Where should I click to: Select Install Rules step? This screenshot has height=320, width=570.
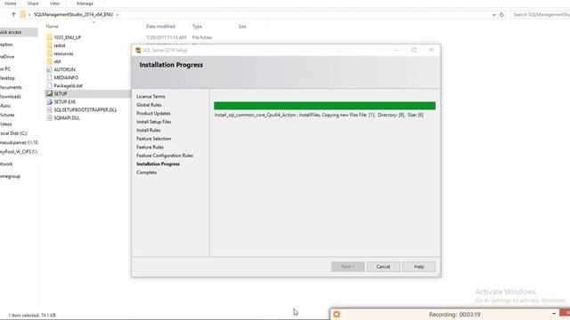point(149,131)
